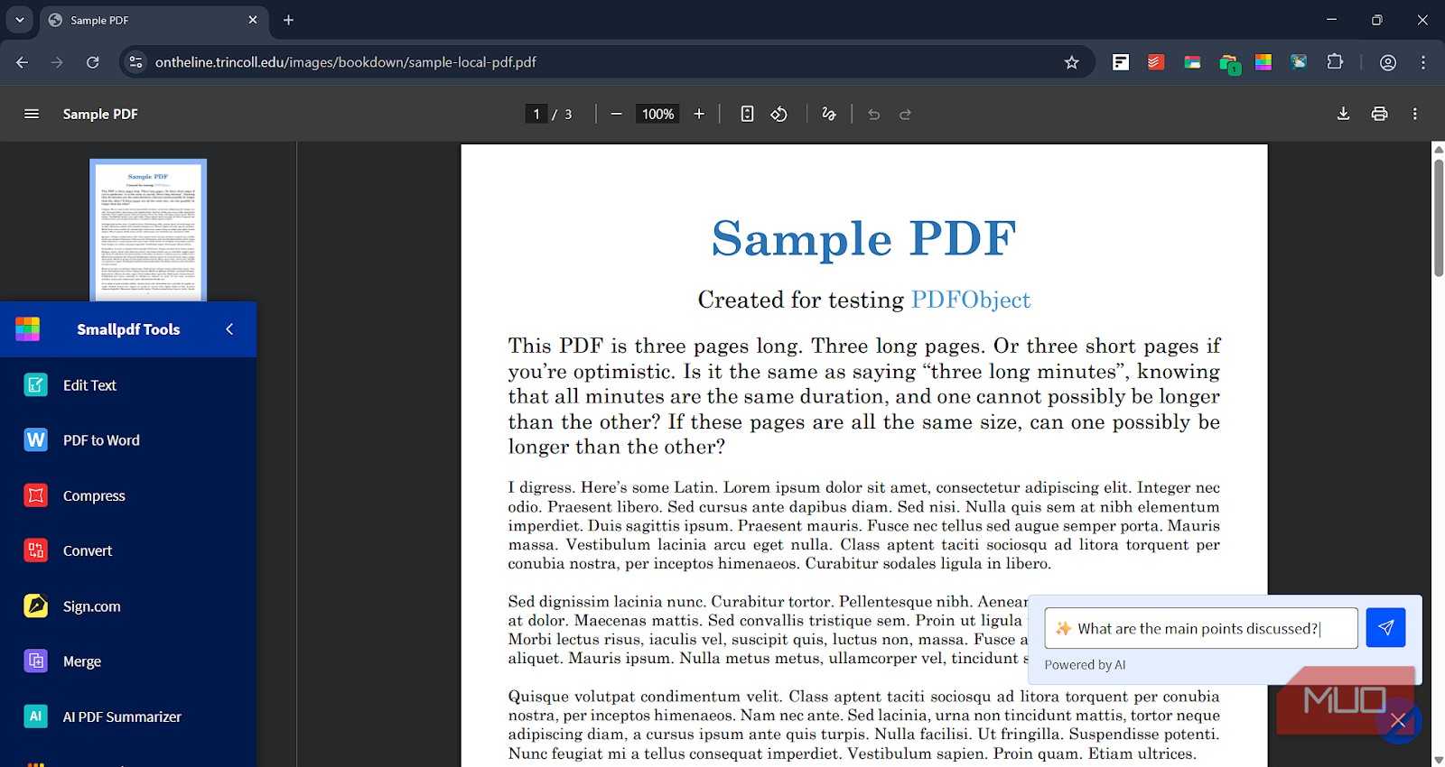Click the page number input field
This screenshot has width=1445, height=767.
pyautogui.click(x=536, y=114)
